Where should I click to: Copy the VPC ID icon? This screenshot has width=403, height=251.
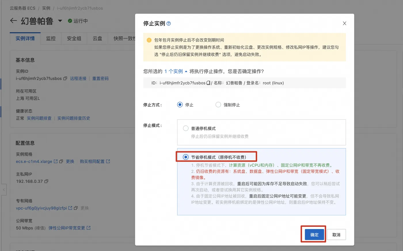[x=76, y=208]
